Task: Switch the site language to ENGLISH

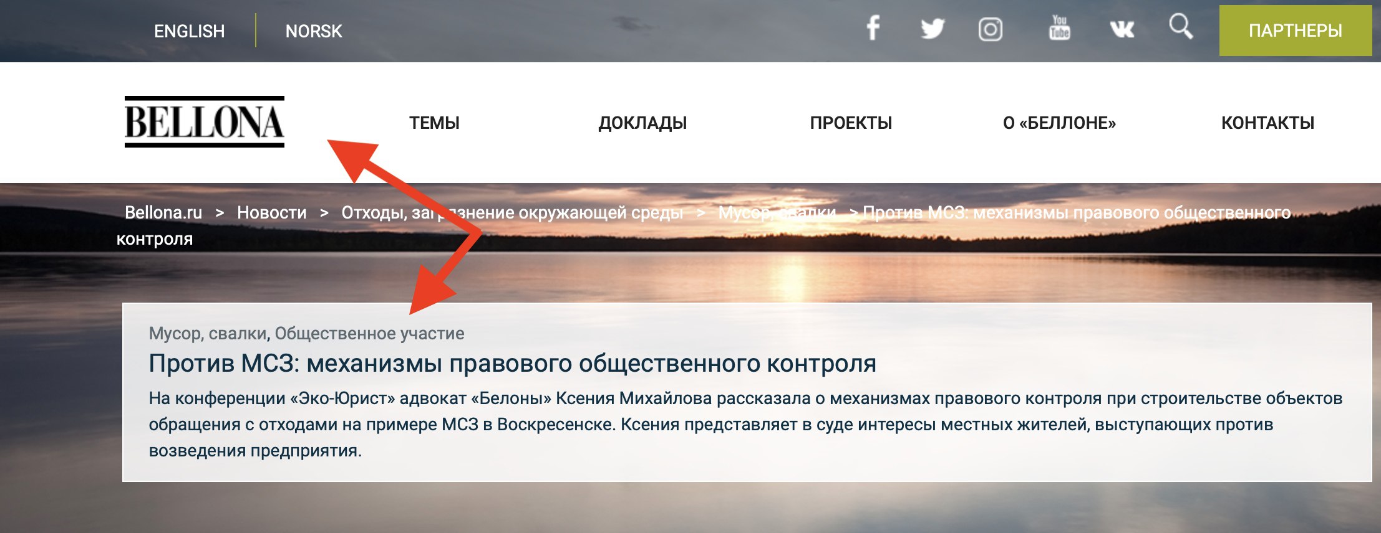Action: click(189, 31)
